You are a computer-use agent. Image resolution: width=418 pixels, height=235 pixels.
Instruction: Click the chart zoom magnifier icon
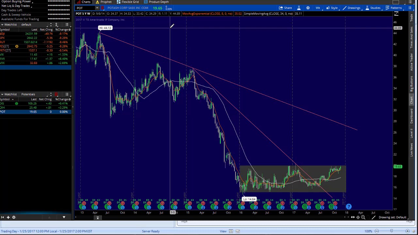(x=363, y=217)
